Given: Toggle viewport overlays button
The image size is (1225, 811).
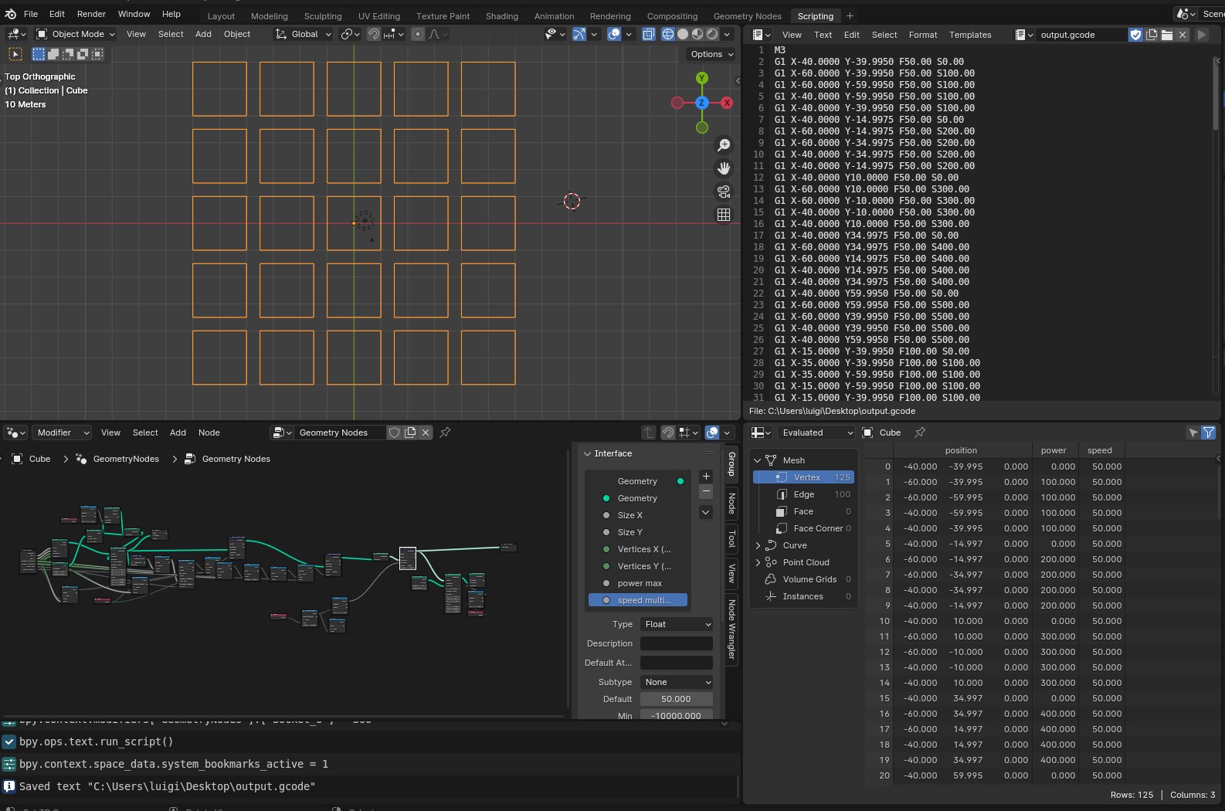Looking at the screenshot, I should point(614,34).
